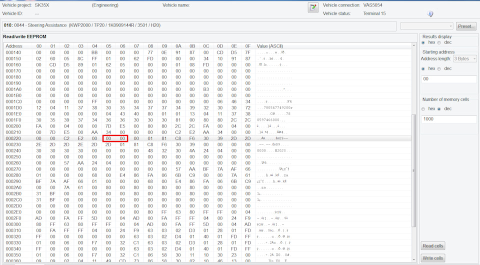Open the Address length dropdown
The width and height of the screenshot is (480, 265).
click(465, 59)
